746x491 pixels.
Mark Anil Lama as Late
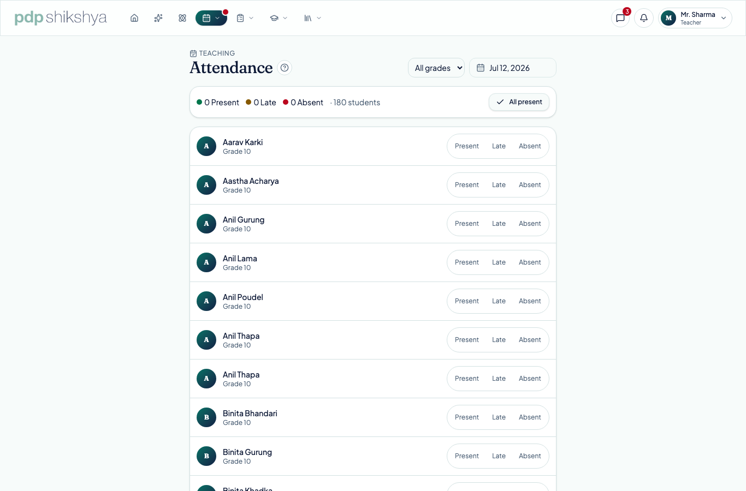click(x=499, y=262)
